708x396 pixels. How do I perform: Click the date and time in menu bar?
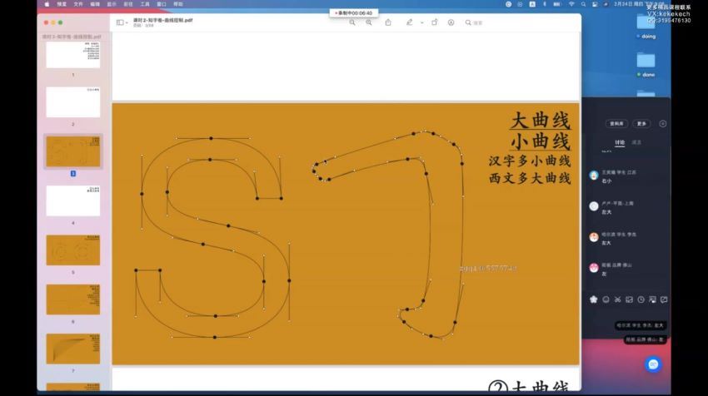[x=639, y=4]
